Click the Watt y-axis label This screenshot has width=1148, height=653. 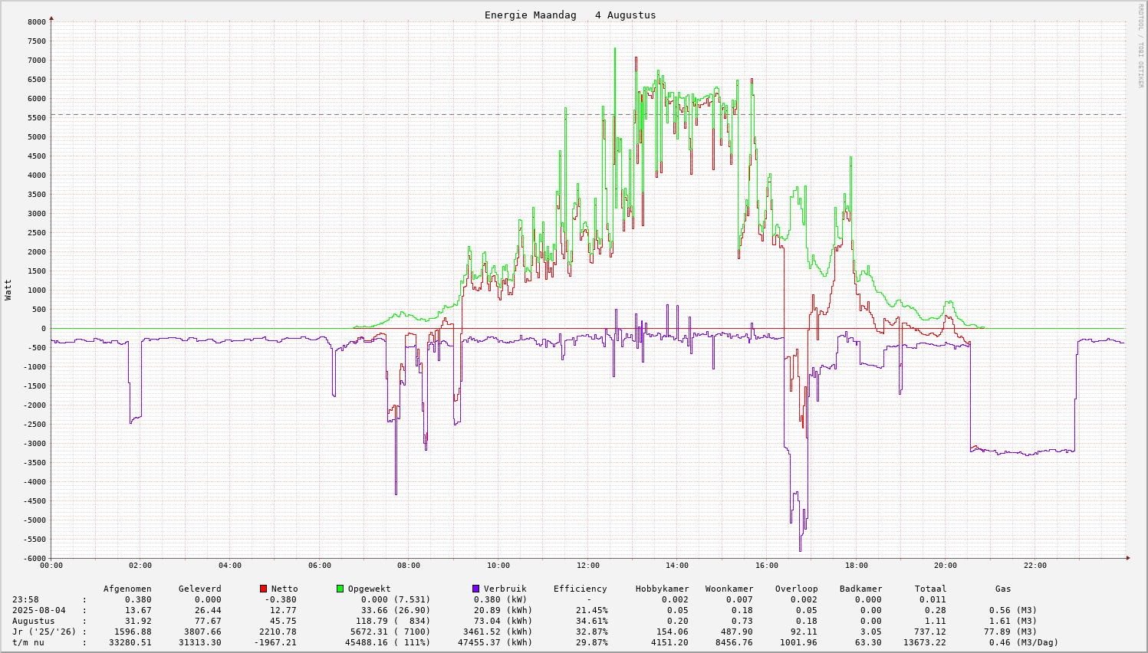point(8,289)
